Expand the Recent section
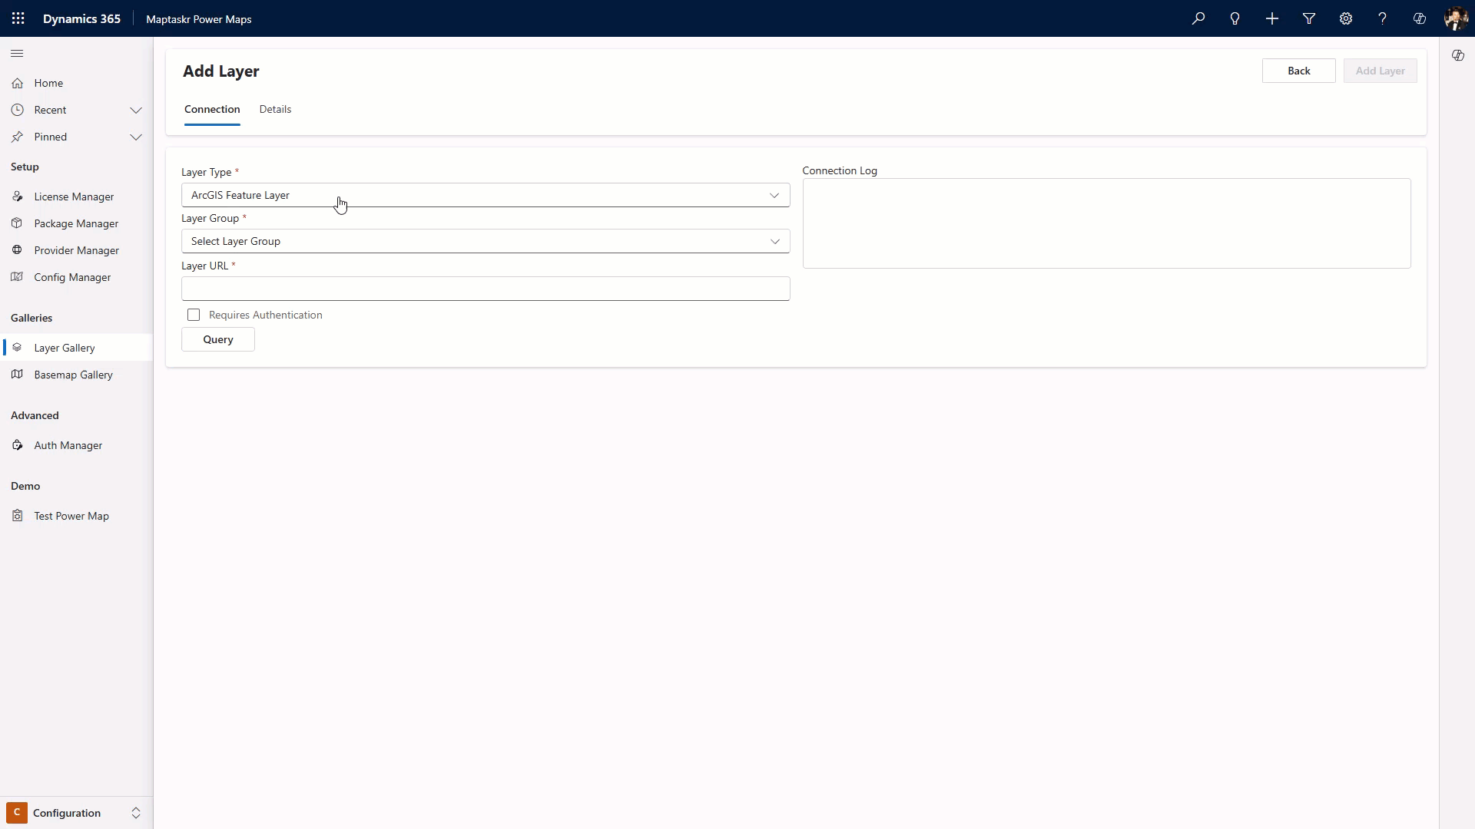The height and width of the screenshot is (829, 1475). [x=136, y=110]
